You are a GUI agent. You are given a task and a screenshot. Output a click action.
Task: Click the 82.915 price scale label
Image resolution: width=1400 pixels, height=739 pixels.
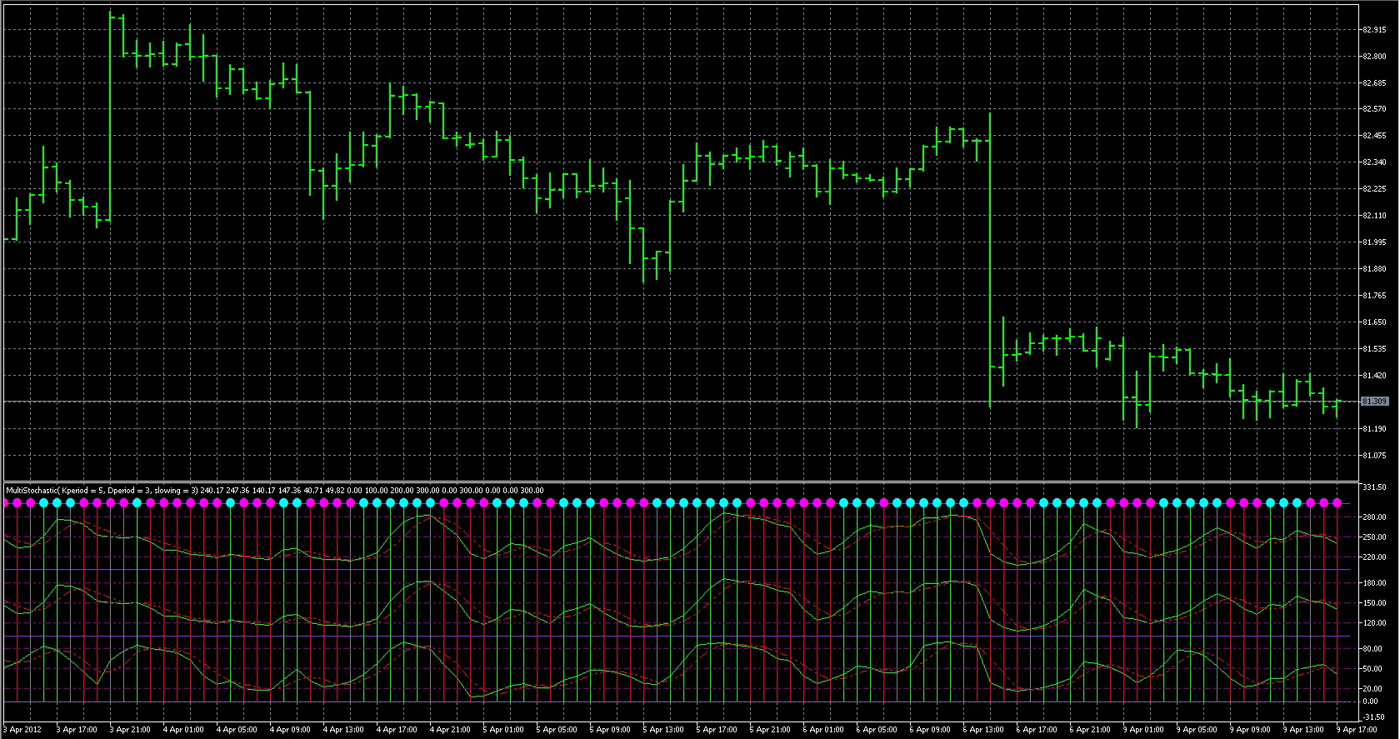click(1374, 30)
